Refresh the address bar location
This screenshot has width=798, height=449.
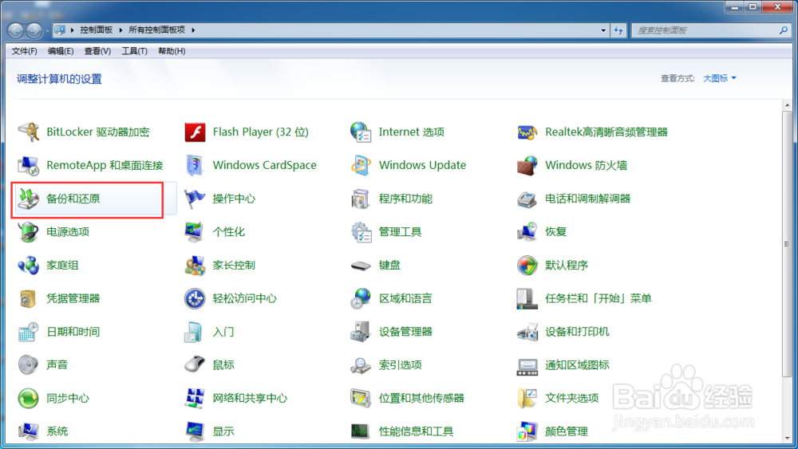618,30
